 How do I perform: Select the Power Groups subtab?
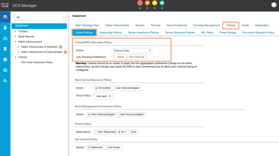click(228, 32)
